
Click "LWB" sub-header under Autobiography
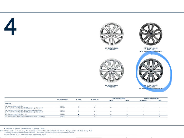click(127, 100)
